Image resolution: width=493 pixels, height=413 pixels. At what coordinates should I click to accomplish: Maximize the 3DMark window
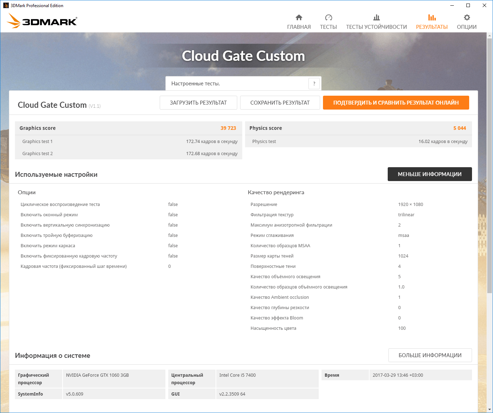(x=468, y=5)
